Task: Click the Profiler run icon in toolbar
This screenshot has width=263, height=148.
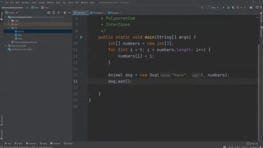Action: 238,7
